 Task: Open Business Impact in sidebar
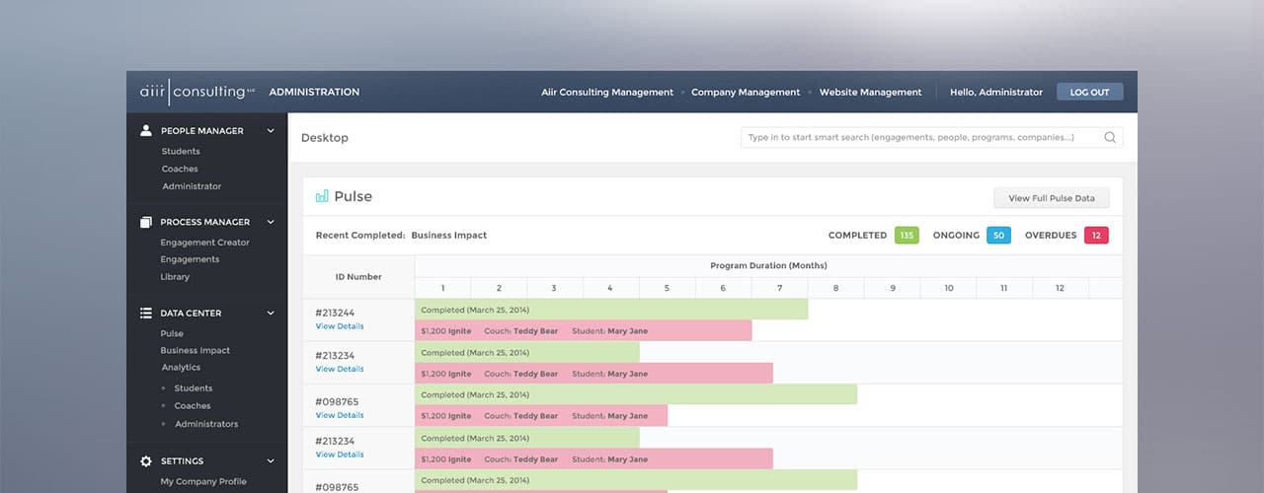pyautogui.click(x=196, y=350)
